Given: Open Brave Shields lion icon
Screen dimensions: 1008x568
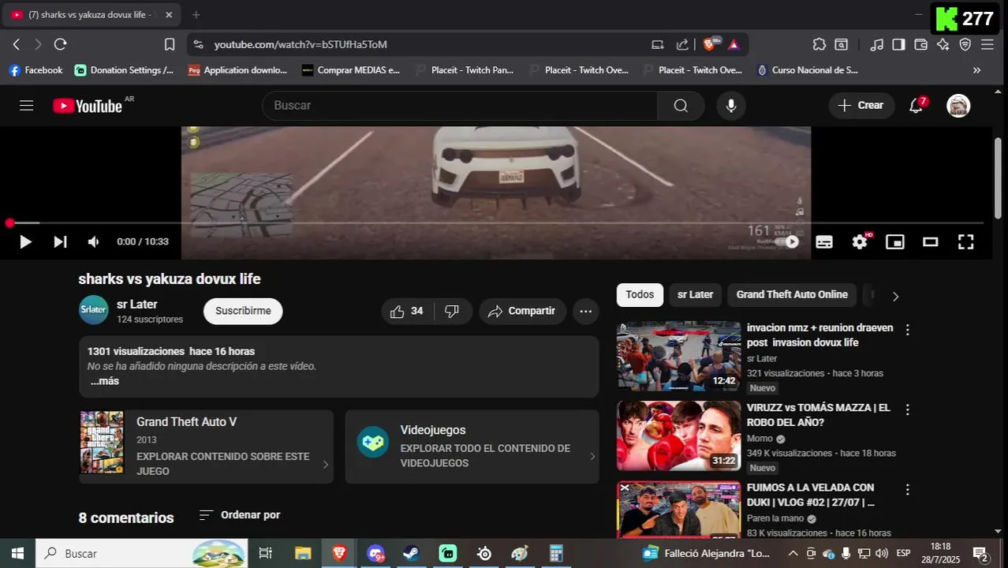Looking at the screenshot, I should 711,44.
